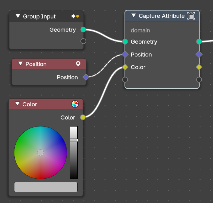Click the Color node output socket
Image resolution: width=213 pixels, height=203 pixels.
pyautogui.click(x=83, y=117)
